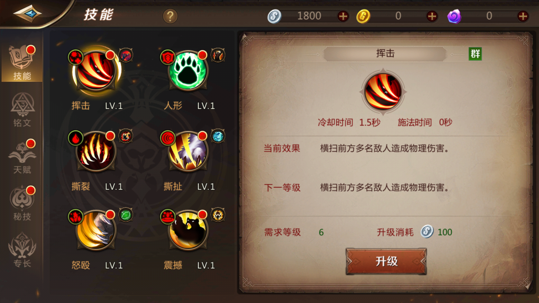Open the question mark help icon
The height and width of the screenshot is (303, 539).
[x=170, y=16]
